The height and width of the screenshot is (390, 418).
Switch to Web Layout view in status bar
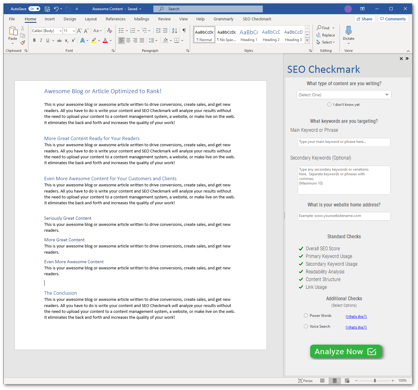[347, 381]
